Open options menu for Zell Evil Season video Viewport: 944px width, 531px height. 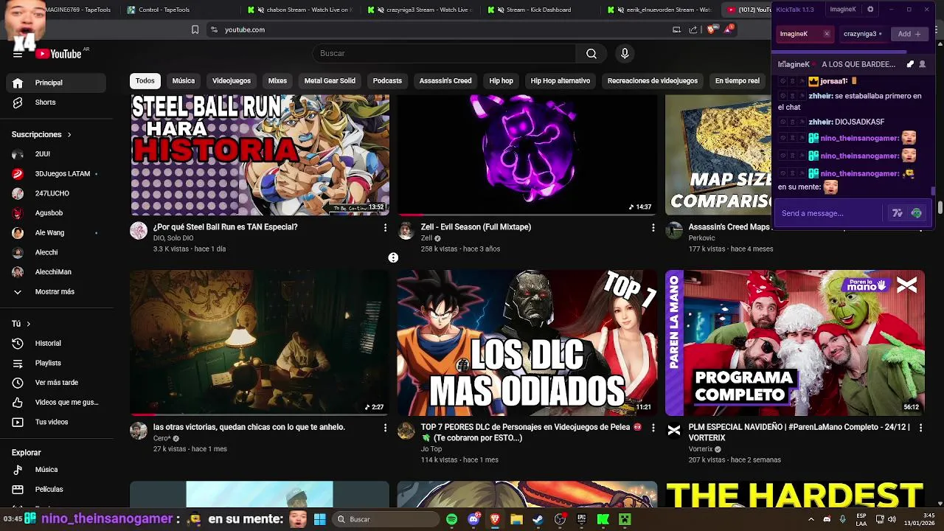pos(653,228)
